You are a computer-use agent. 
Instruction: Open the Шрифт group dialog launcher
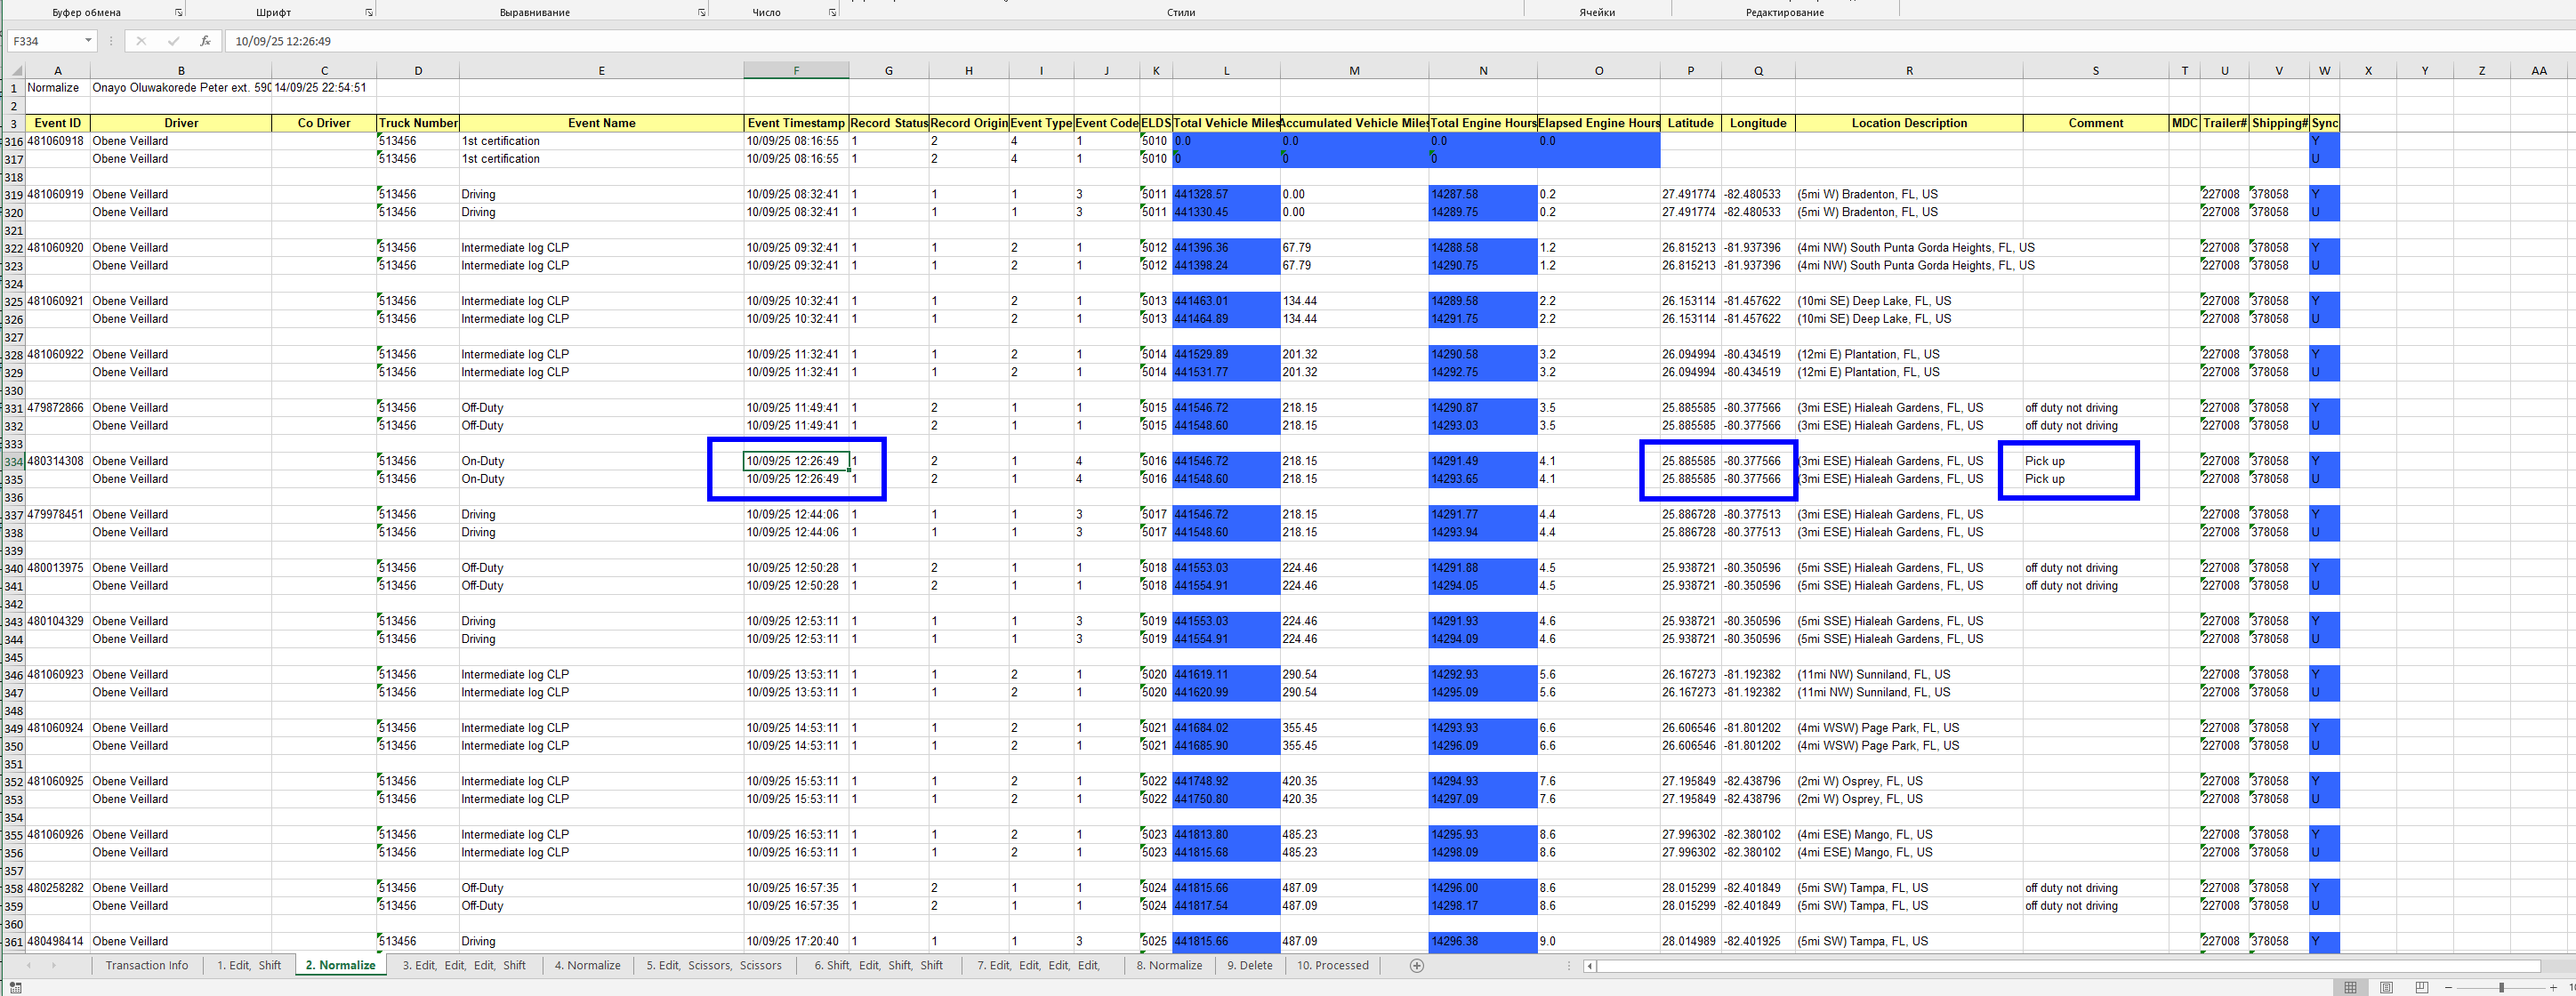369,12
